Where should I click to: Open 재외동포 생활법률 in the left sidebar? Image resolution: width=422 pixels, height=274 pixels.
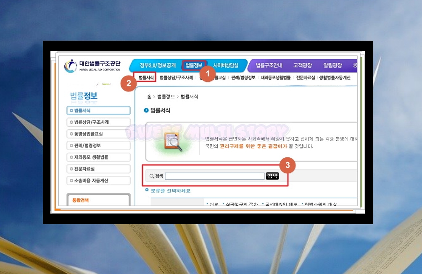click(x=98, y=157)
